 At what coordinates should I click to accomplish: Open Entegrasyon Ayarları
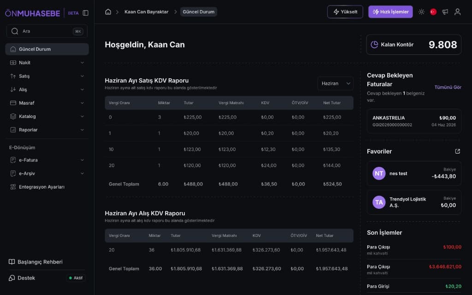tap(47, 187)
